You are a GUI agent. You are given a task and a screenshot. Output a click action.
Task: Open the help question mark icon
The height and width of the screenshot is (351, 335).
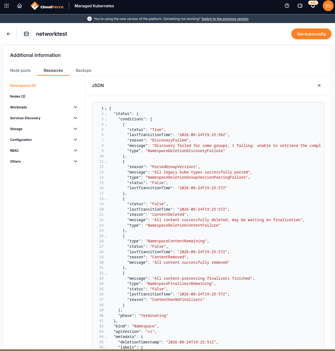coord(287,6)
